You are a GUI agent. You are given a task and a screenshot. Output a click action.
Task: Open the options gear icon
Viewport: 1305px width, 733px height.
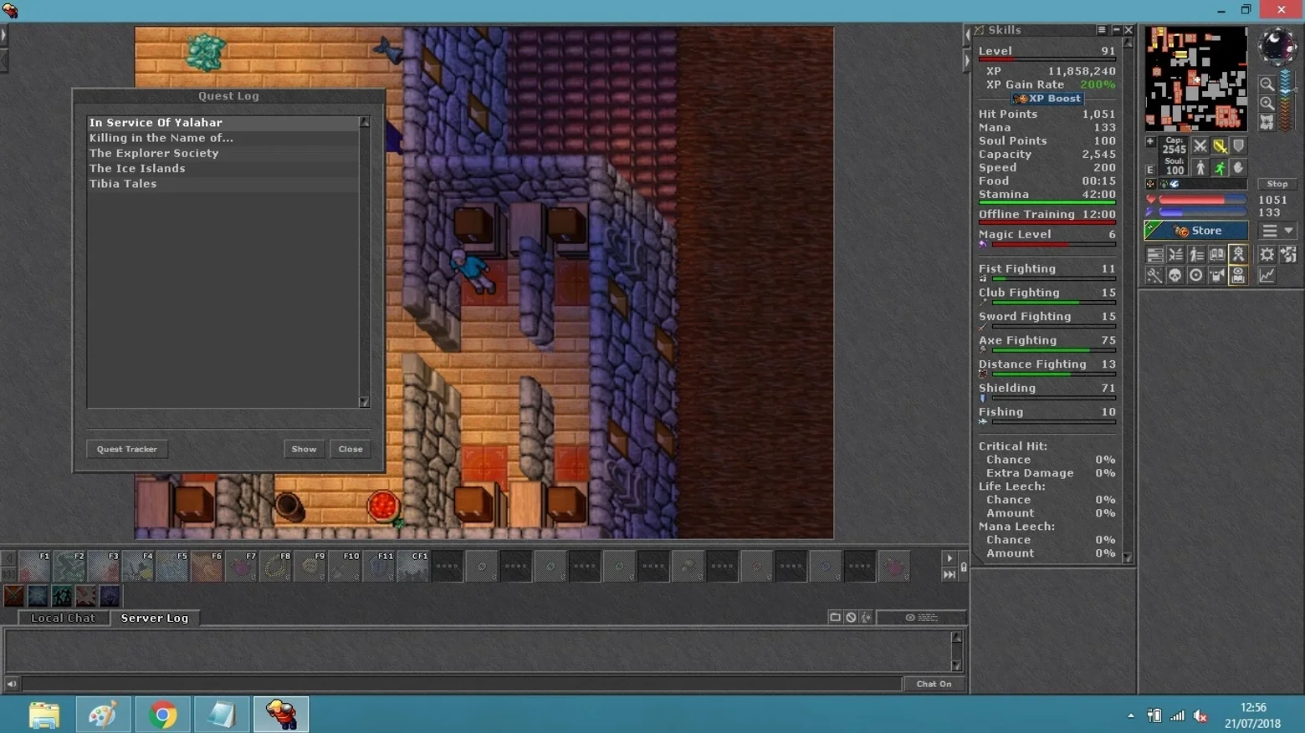[1267, 255]
